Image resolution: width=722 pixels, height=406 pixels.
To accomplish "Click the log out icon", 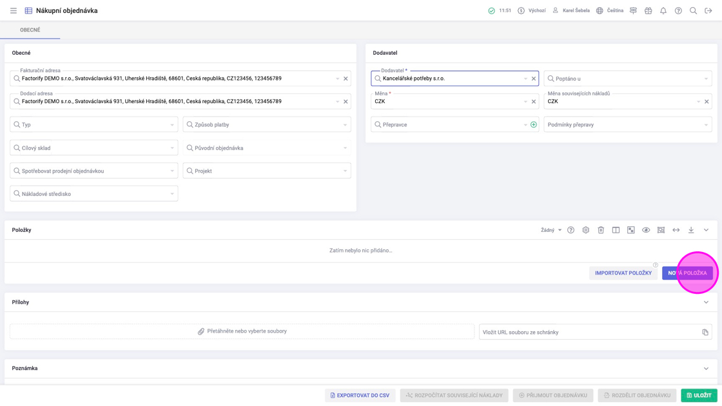I will pos(708,11).
